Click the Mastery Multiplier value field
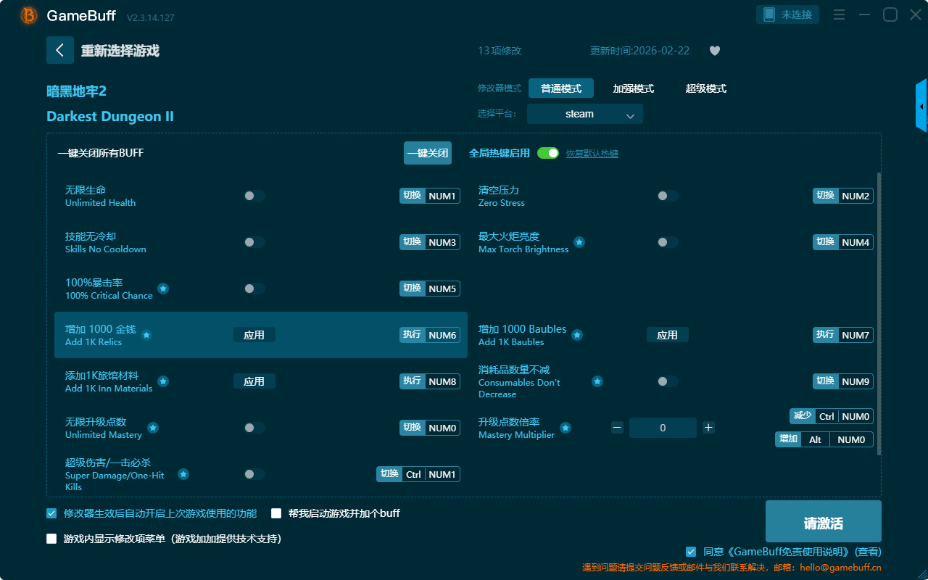The image size is (928, 580). 663,428
